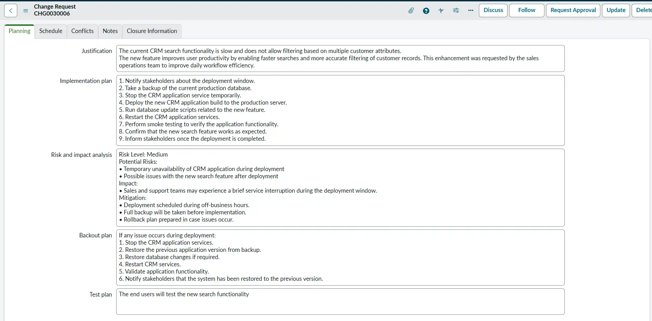Image resolution: width=652 pixels, height=321 pixels.
Task: Open the help question mark icon
Action: pyautogui.click(x=426, y=11)
